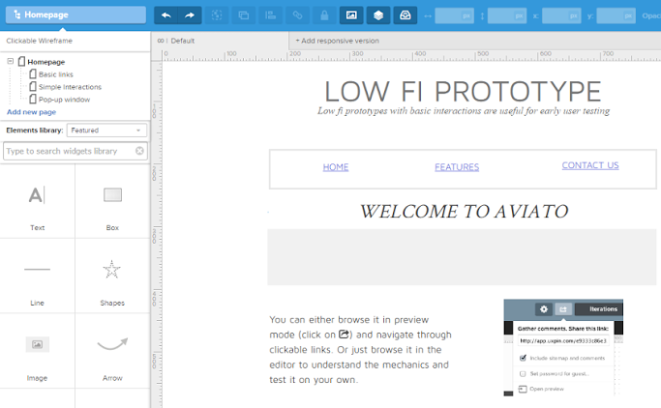Collapse the Homepage tree node
Screen dimensions: 661x408
tap(11, 62)
